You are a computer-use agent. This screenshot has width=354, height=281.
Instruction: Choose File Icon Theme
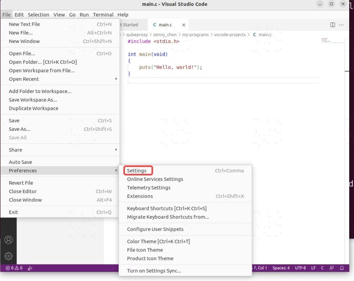click(x=185, y=250)
